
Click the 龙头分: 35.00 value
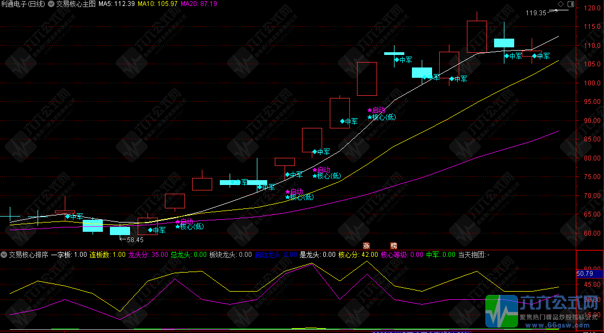click(x=148, y=255)
